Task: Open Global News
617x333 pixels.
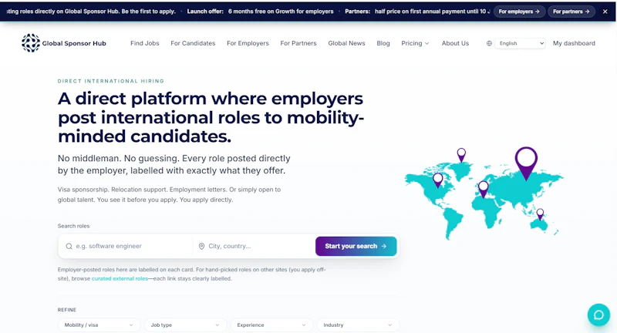Action: click(x=346, y=43)
